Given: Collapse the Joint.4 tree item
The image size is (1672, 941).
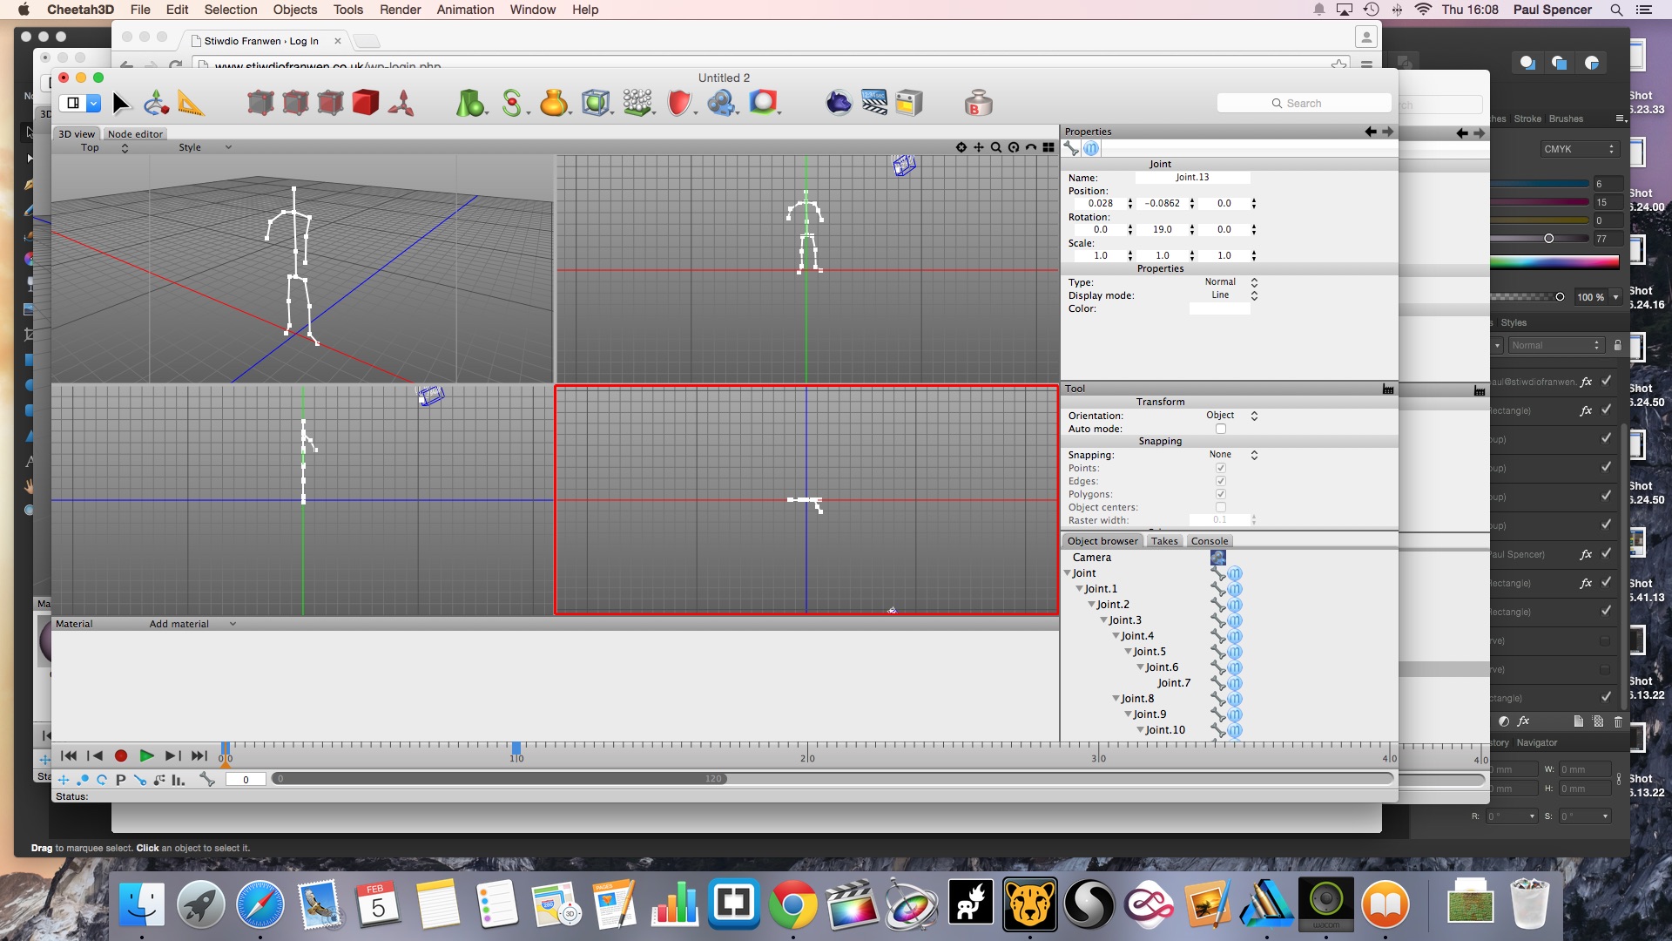Looking at the screenshot, I should (1116, 636).
